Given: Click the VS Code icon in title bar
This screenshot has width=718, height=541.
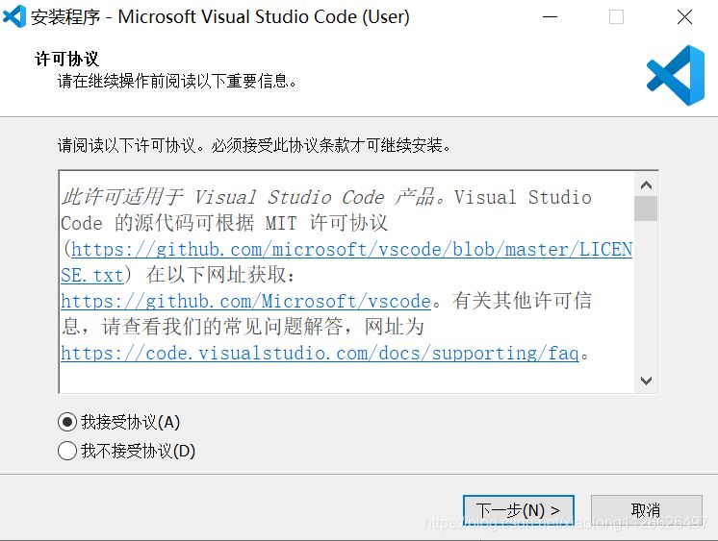Looking at the screenshot, I should tap(14, 16).
